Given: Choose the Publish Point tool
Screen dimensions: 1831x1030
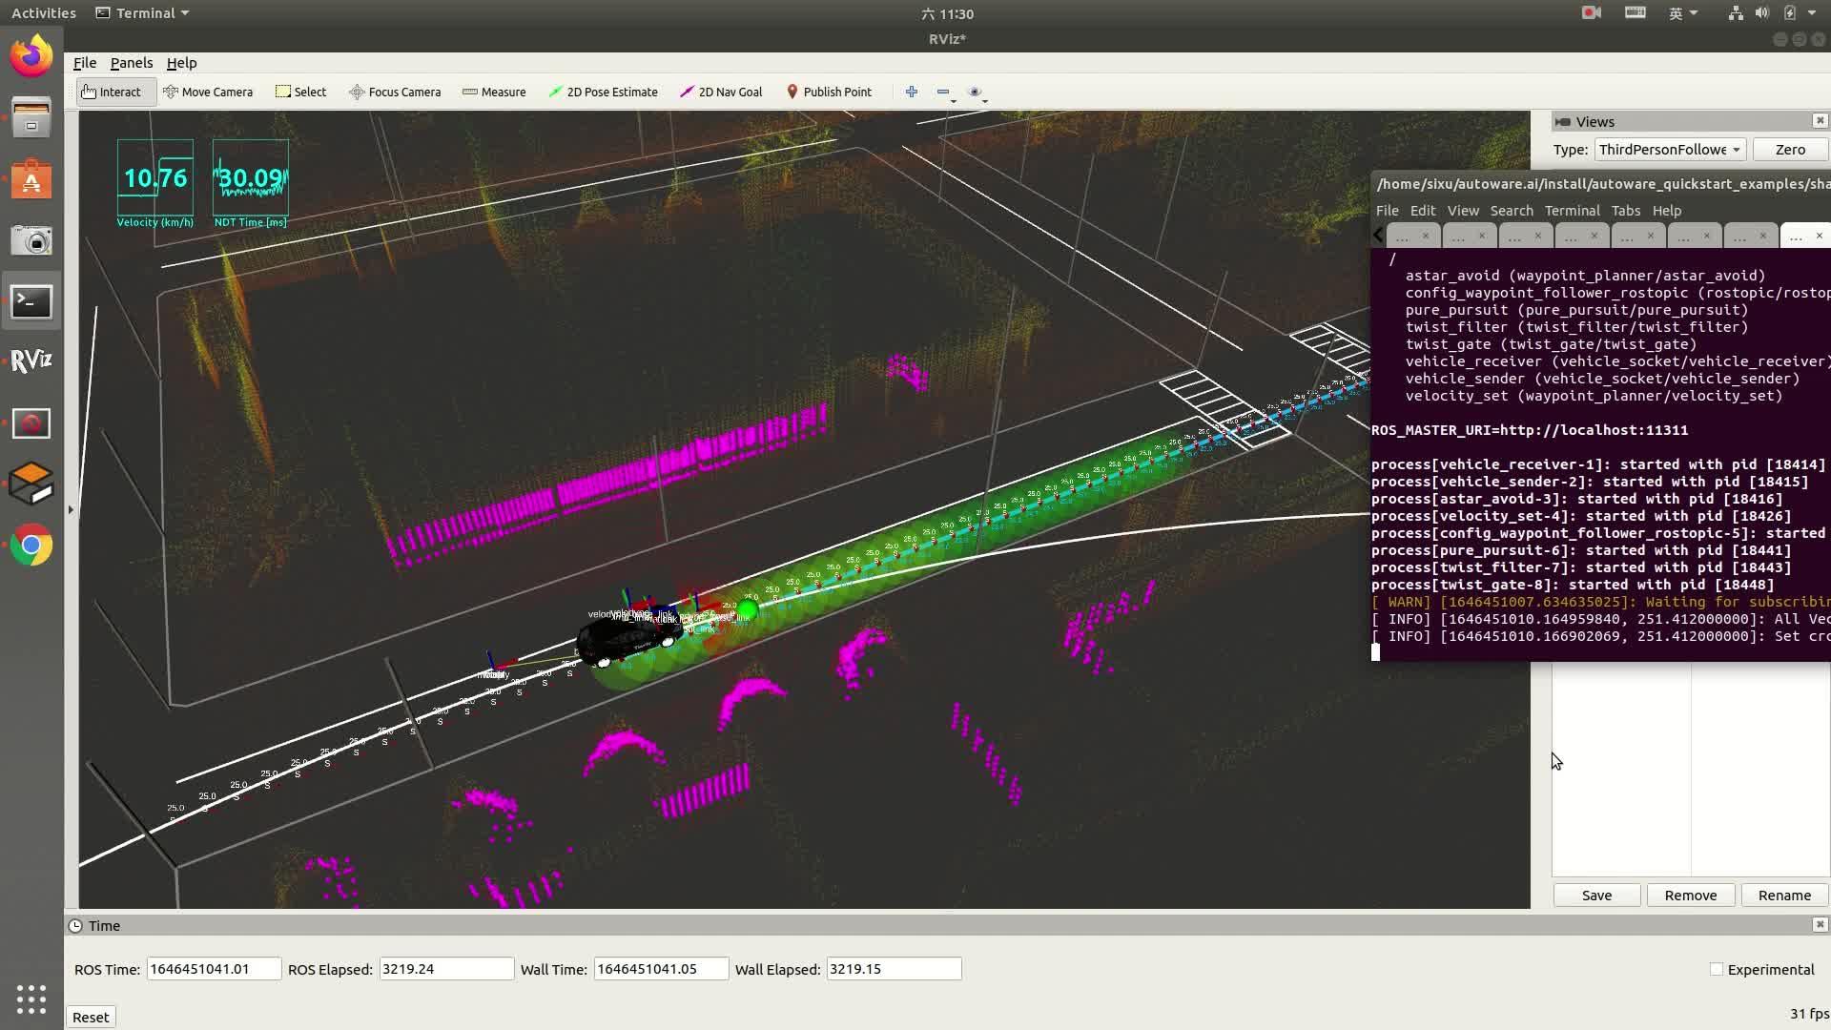Looking at the screenshot, I should pyautogui.click(x=829, y=93).
